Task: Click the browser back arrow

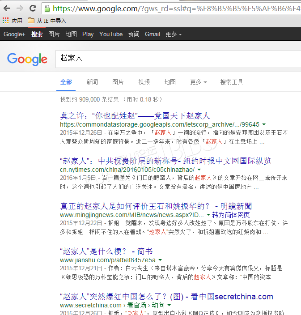Action: [x=7, y=8]
